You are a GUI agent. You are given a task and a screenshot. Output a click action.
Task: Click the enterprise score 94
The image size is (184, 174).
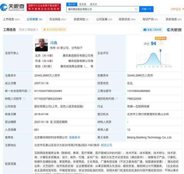(153, 43)
